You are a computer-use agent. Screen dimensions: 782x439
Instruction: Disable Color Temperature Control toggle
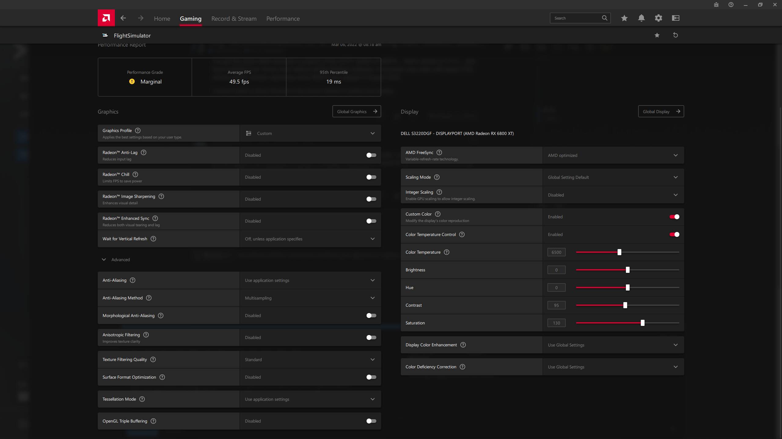click(674, 234)
